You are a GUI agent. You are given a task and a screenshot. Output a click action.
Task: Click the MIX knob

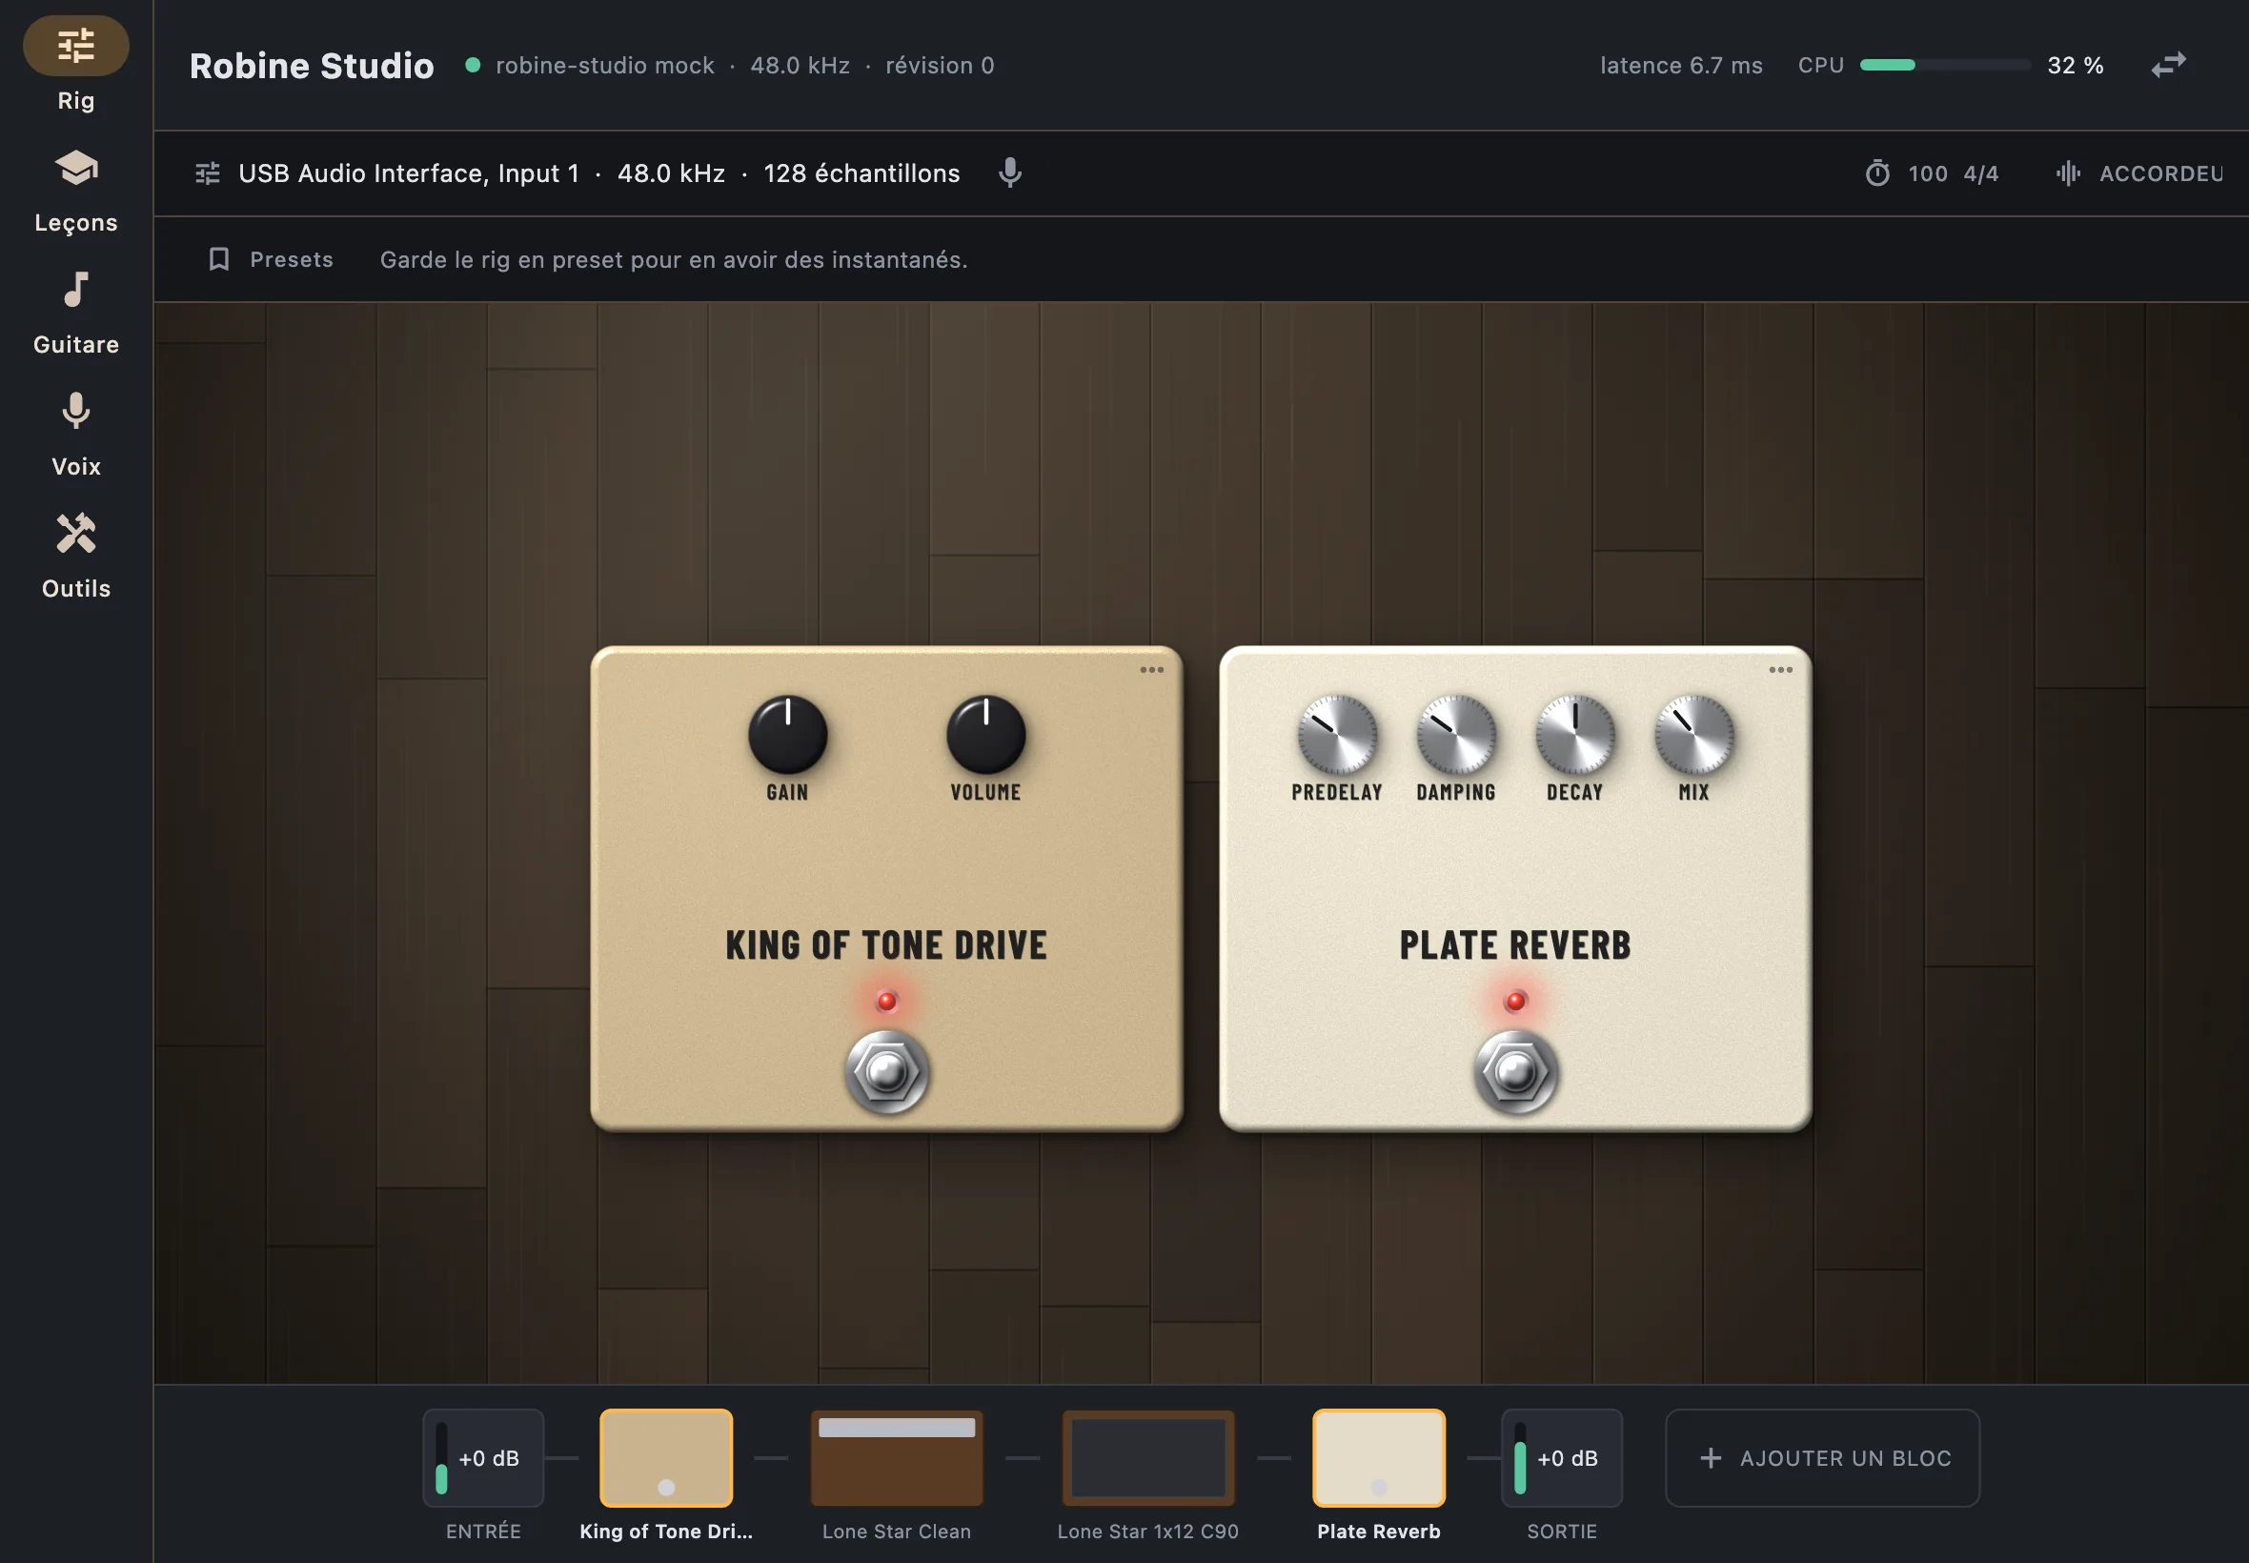click(x=1693, y=735)
